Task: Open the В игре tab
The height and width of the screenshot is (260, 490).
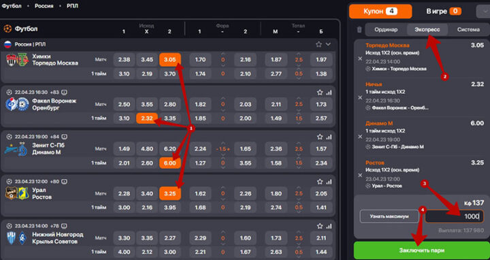Action: click(x=444, y=12)
